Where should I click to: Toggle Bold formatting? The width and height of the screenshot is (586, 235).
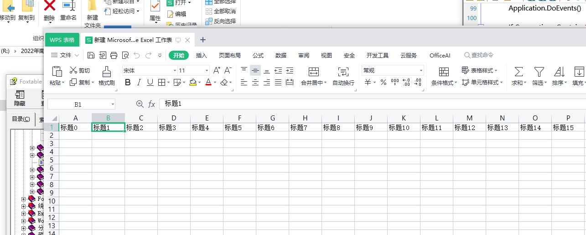(128, 83)
